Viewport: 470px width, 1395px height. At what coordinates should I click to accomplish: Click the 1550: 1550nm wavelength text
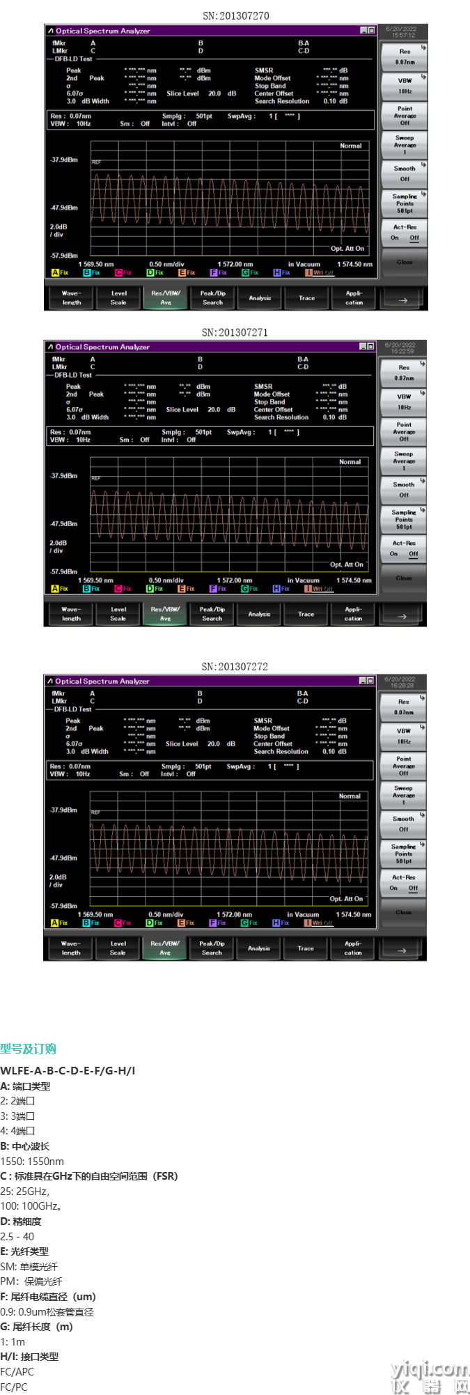[32, 1162]
